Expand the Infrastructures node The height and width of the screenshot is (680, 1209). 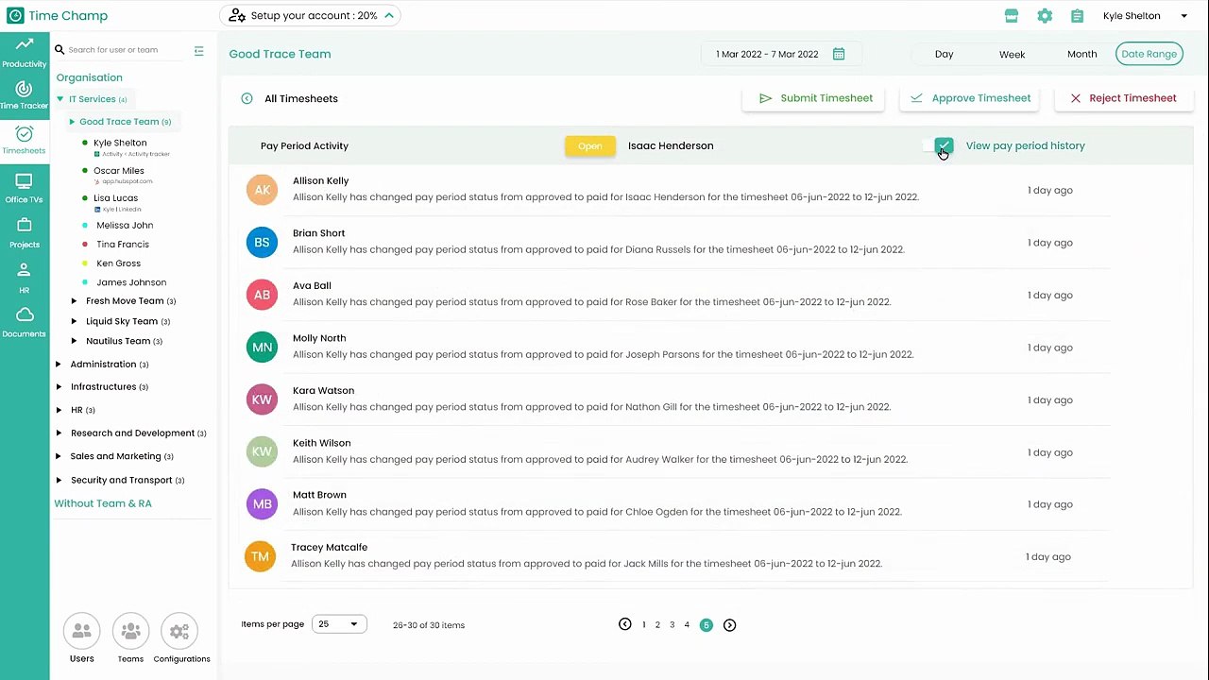tap(59, 387)
